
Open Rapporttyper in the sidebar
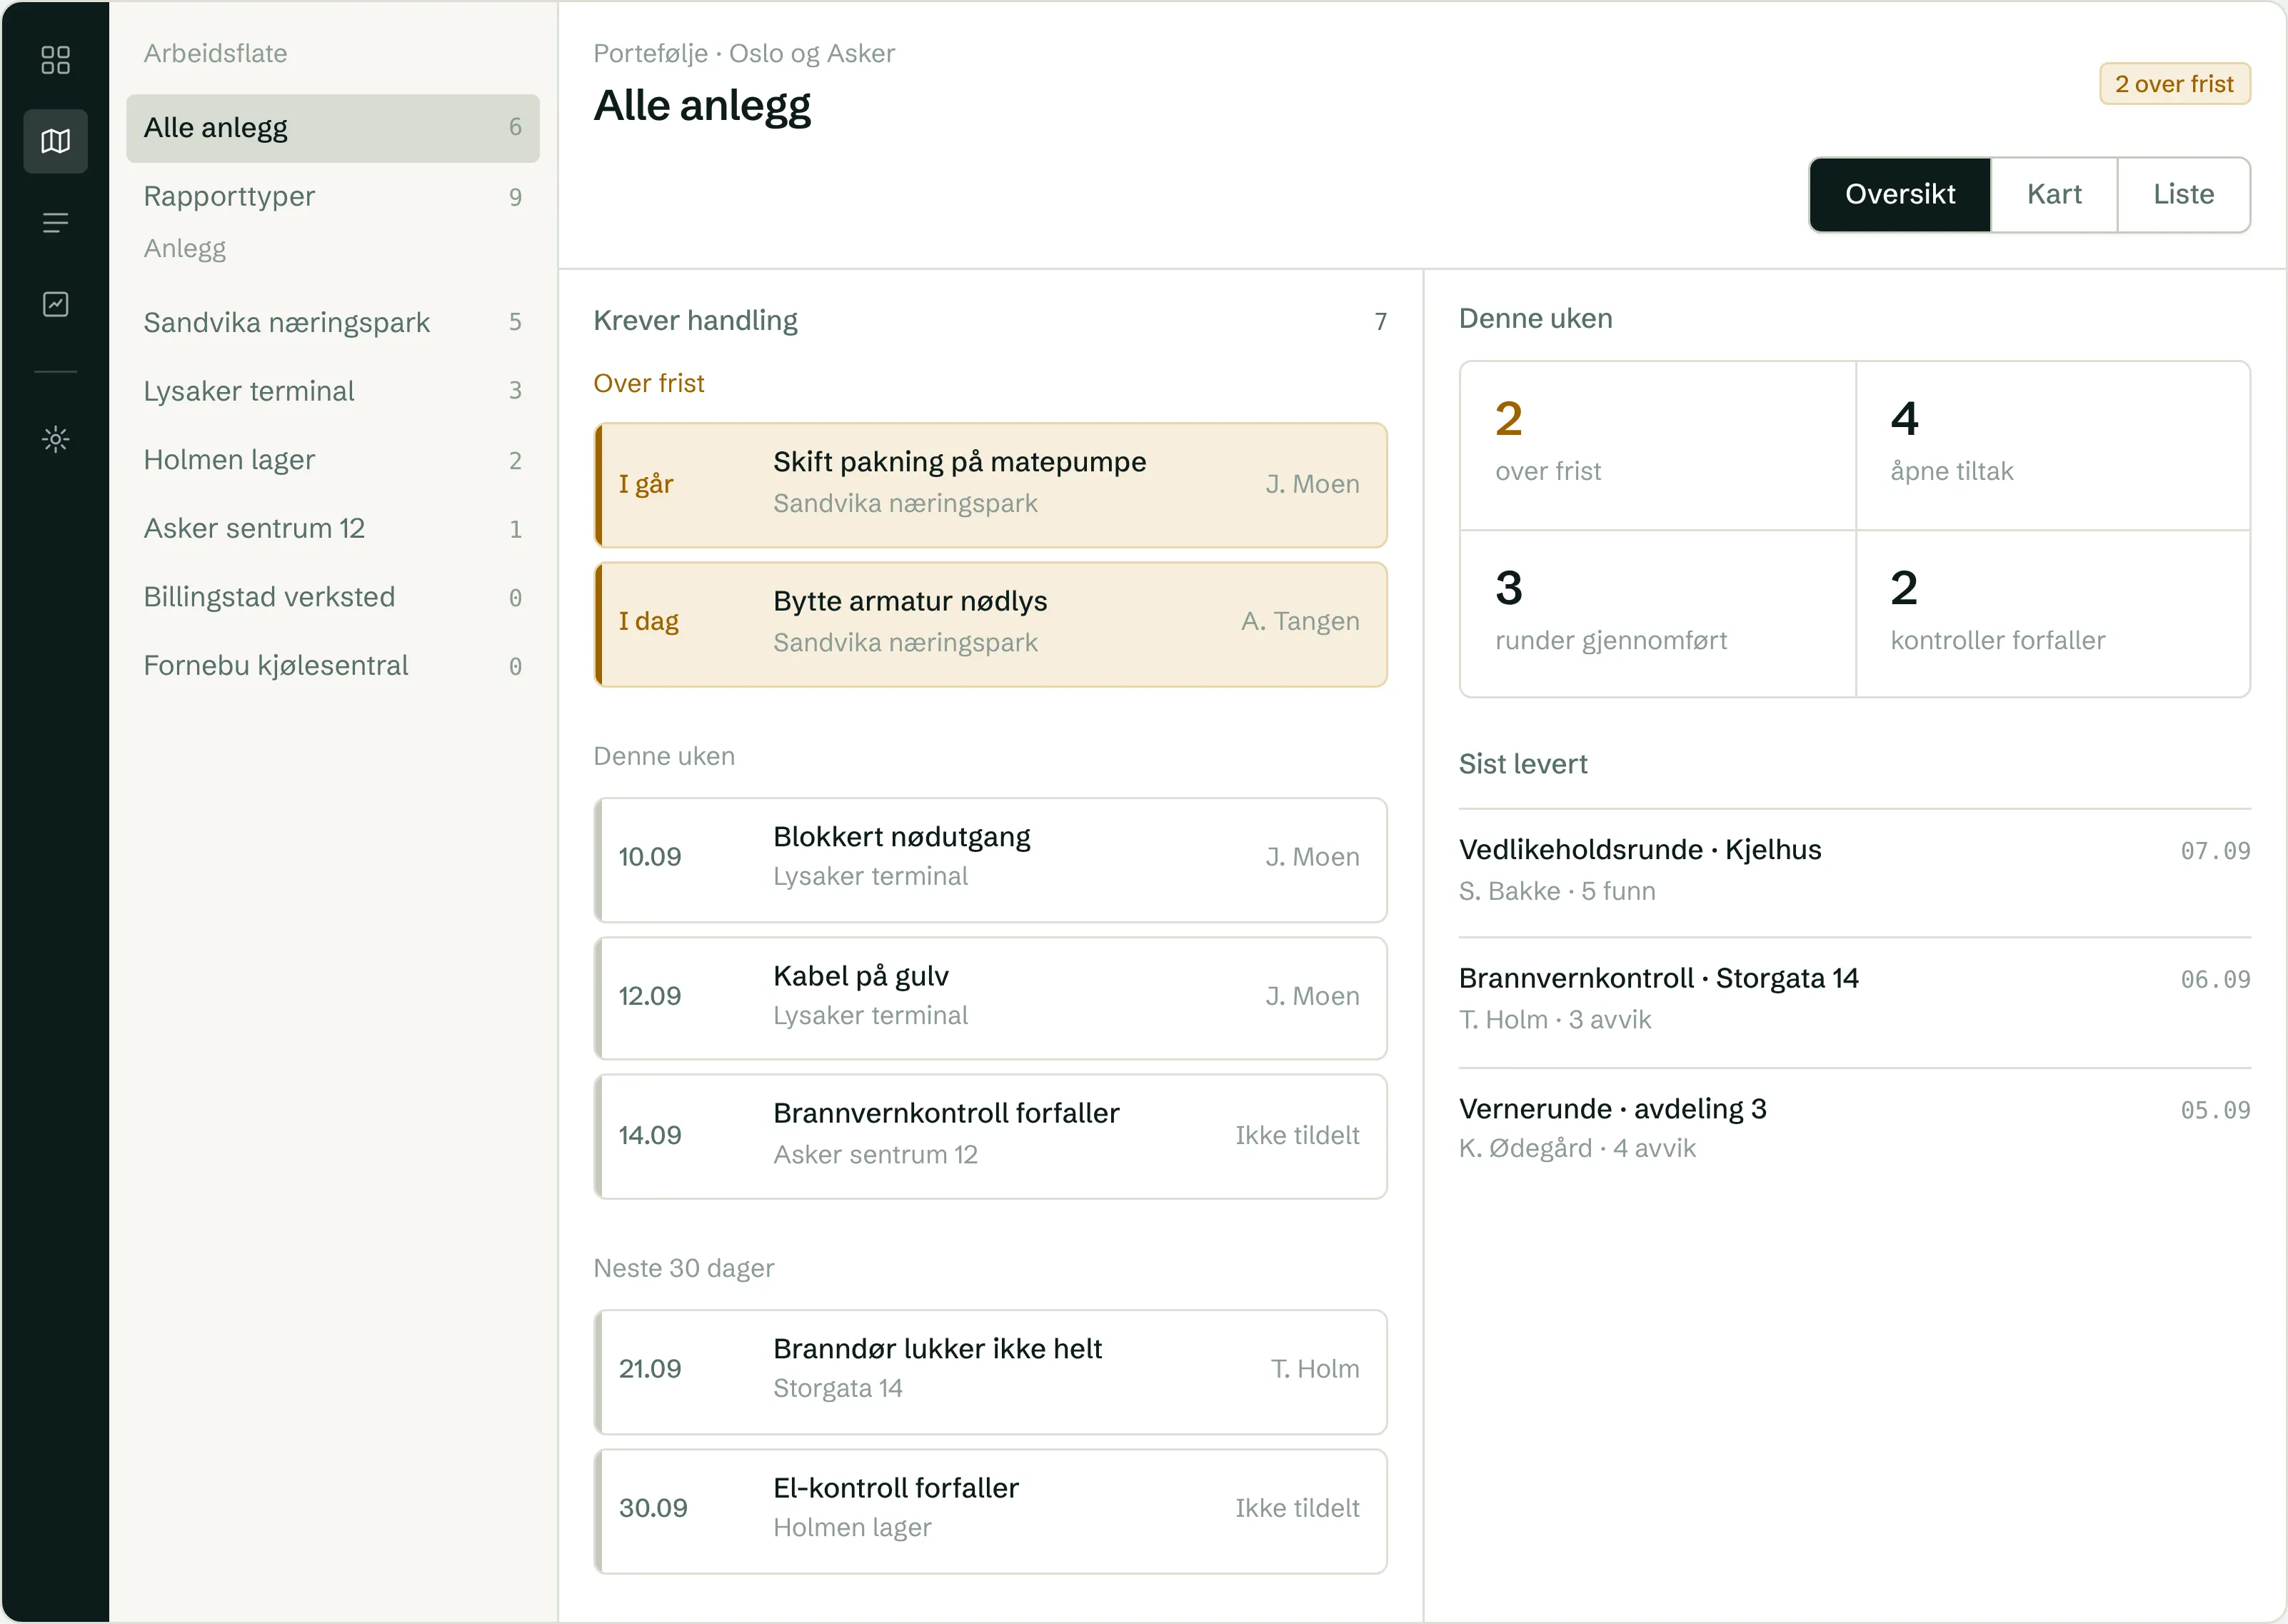333,196
